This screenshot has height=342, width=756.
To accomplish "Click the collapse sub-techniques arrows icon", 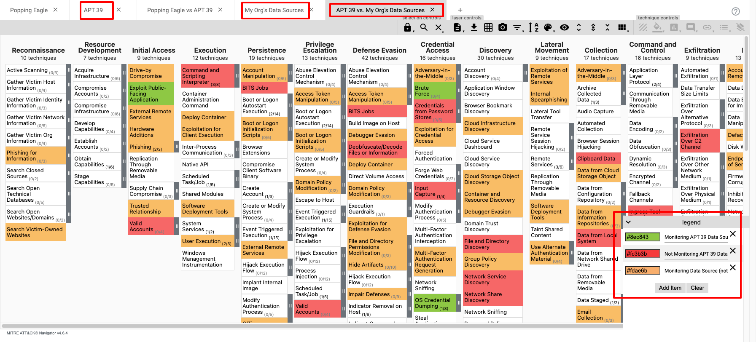I will point(607,27).
